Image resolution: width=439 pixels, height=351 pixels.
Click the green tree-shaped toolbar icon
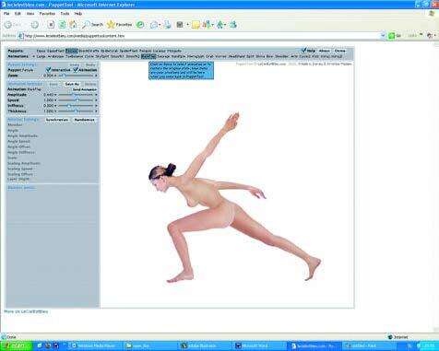click(x=220, y=25)
